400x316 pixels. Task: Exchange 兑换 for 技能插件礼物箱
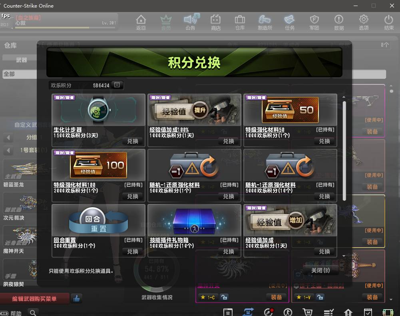coord(229,251)
